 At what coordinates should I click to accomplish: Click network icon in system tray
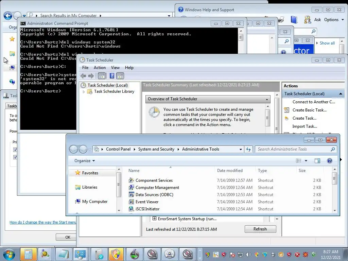[x=240, y=255]
